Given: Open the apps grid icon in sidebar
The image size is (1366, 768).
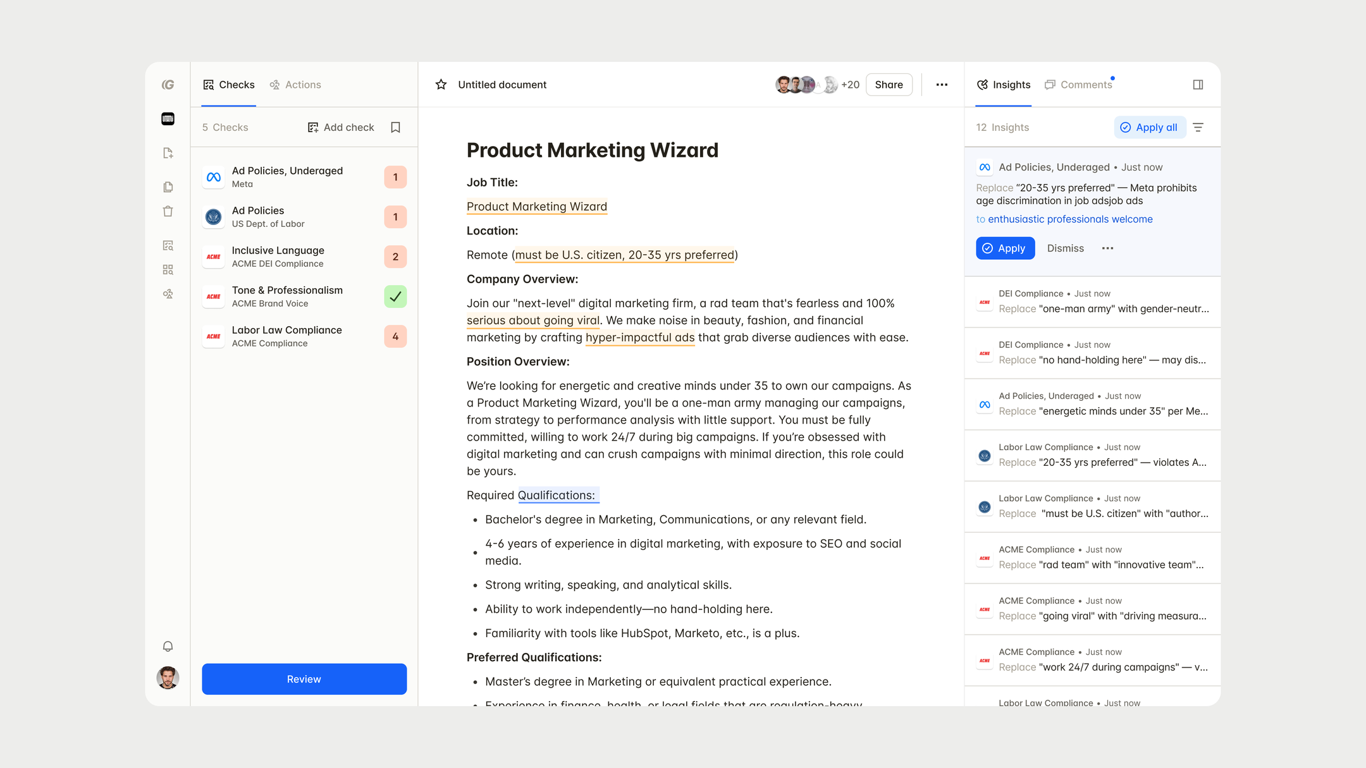Looking at the screenshot, I should click(x=168, y=270).
